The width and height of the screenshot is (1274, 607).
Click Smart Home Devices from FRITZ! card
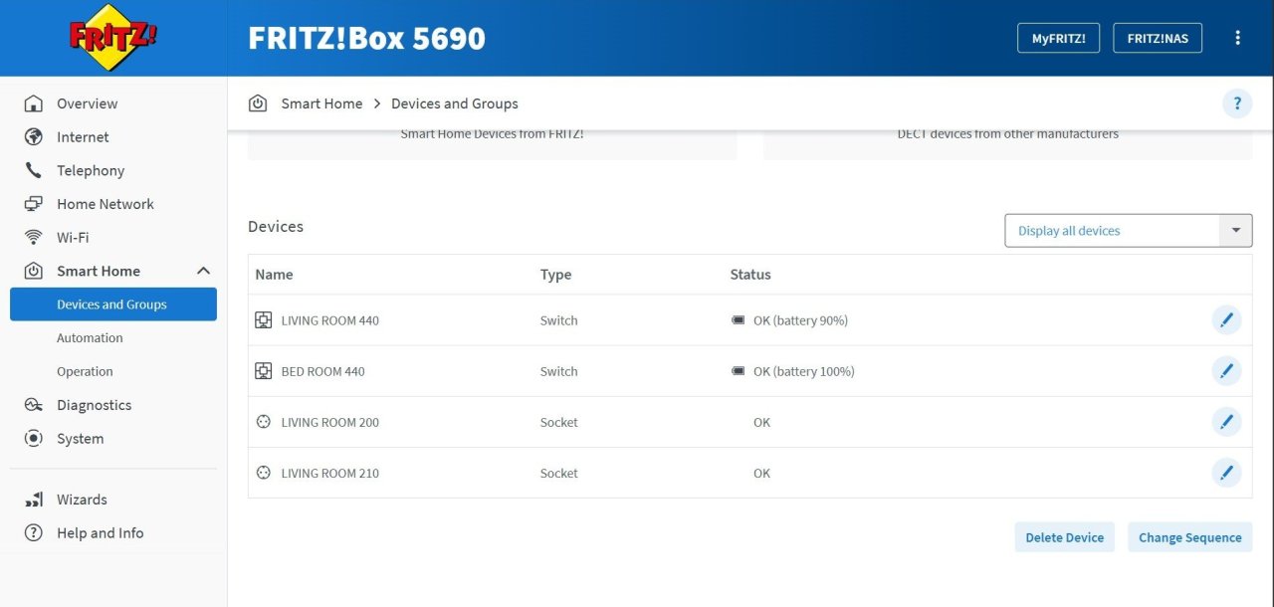492,144
